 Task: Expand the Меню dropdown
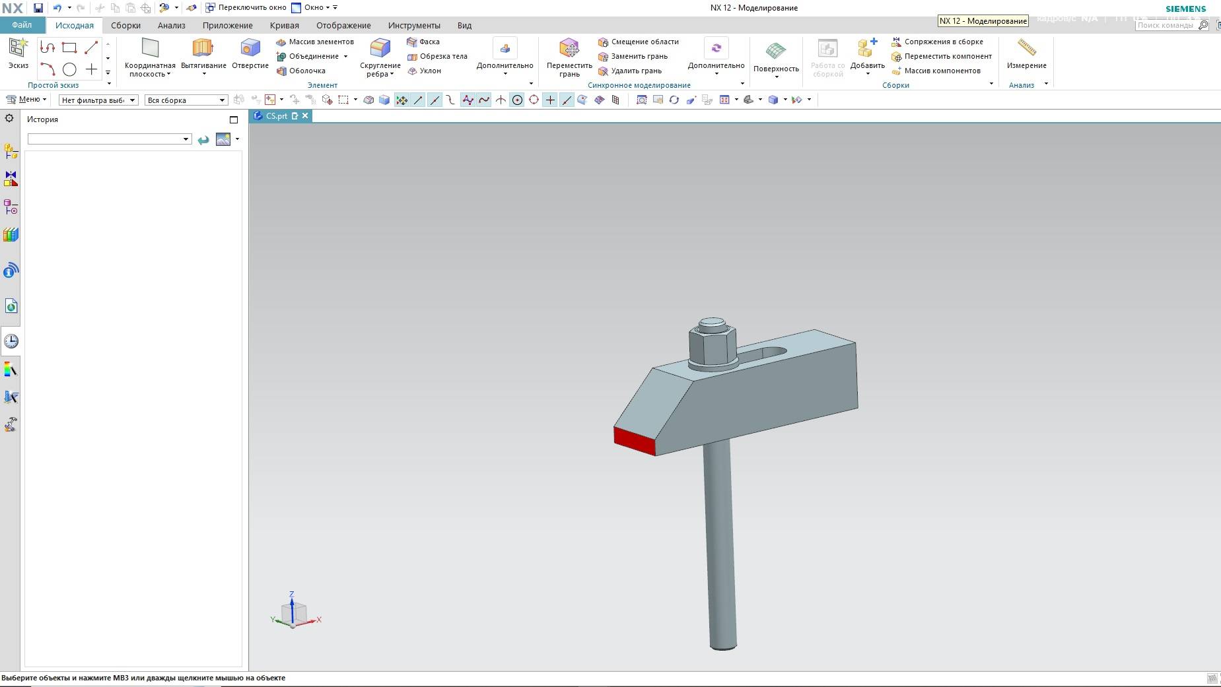coord(26,100)
